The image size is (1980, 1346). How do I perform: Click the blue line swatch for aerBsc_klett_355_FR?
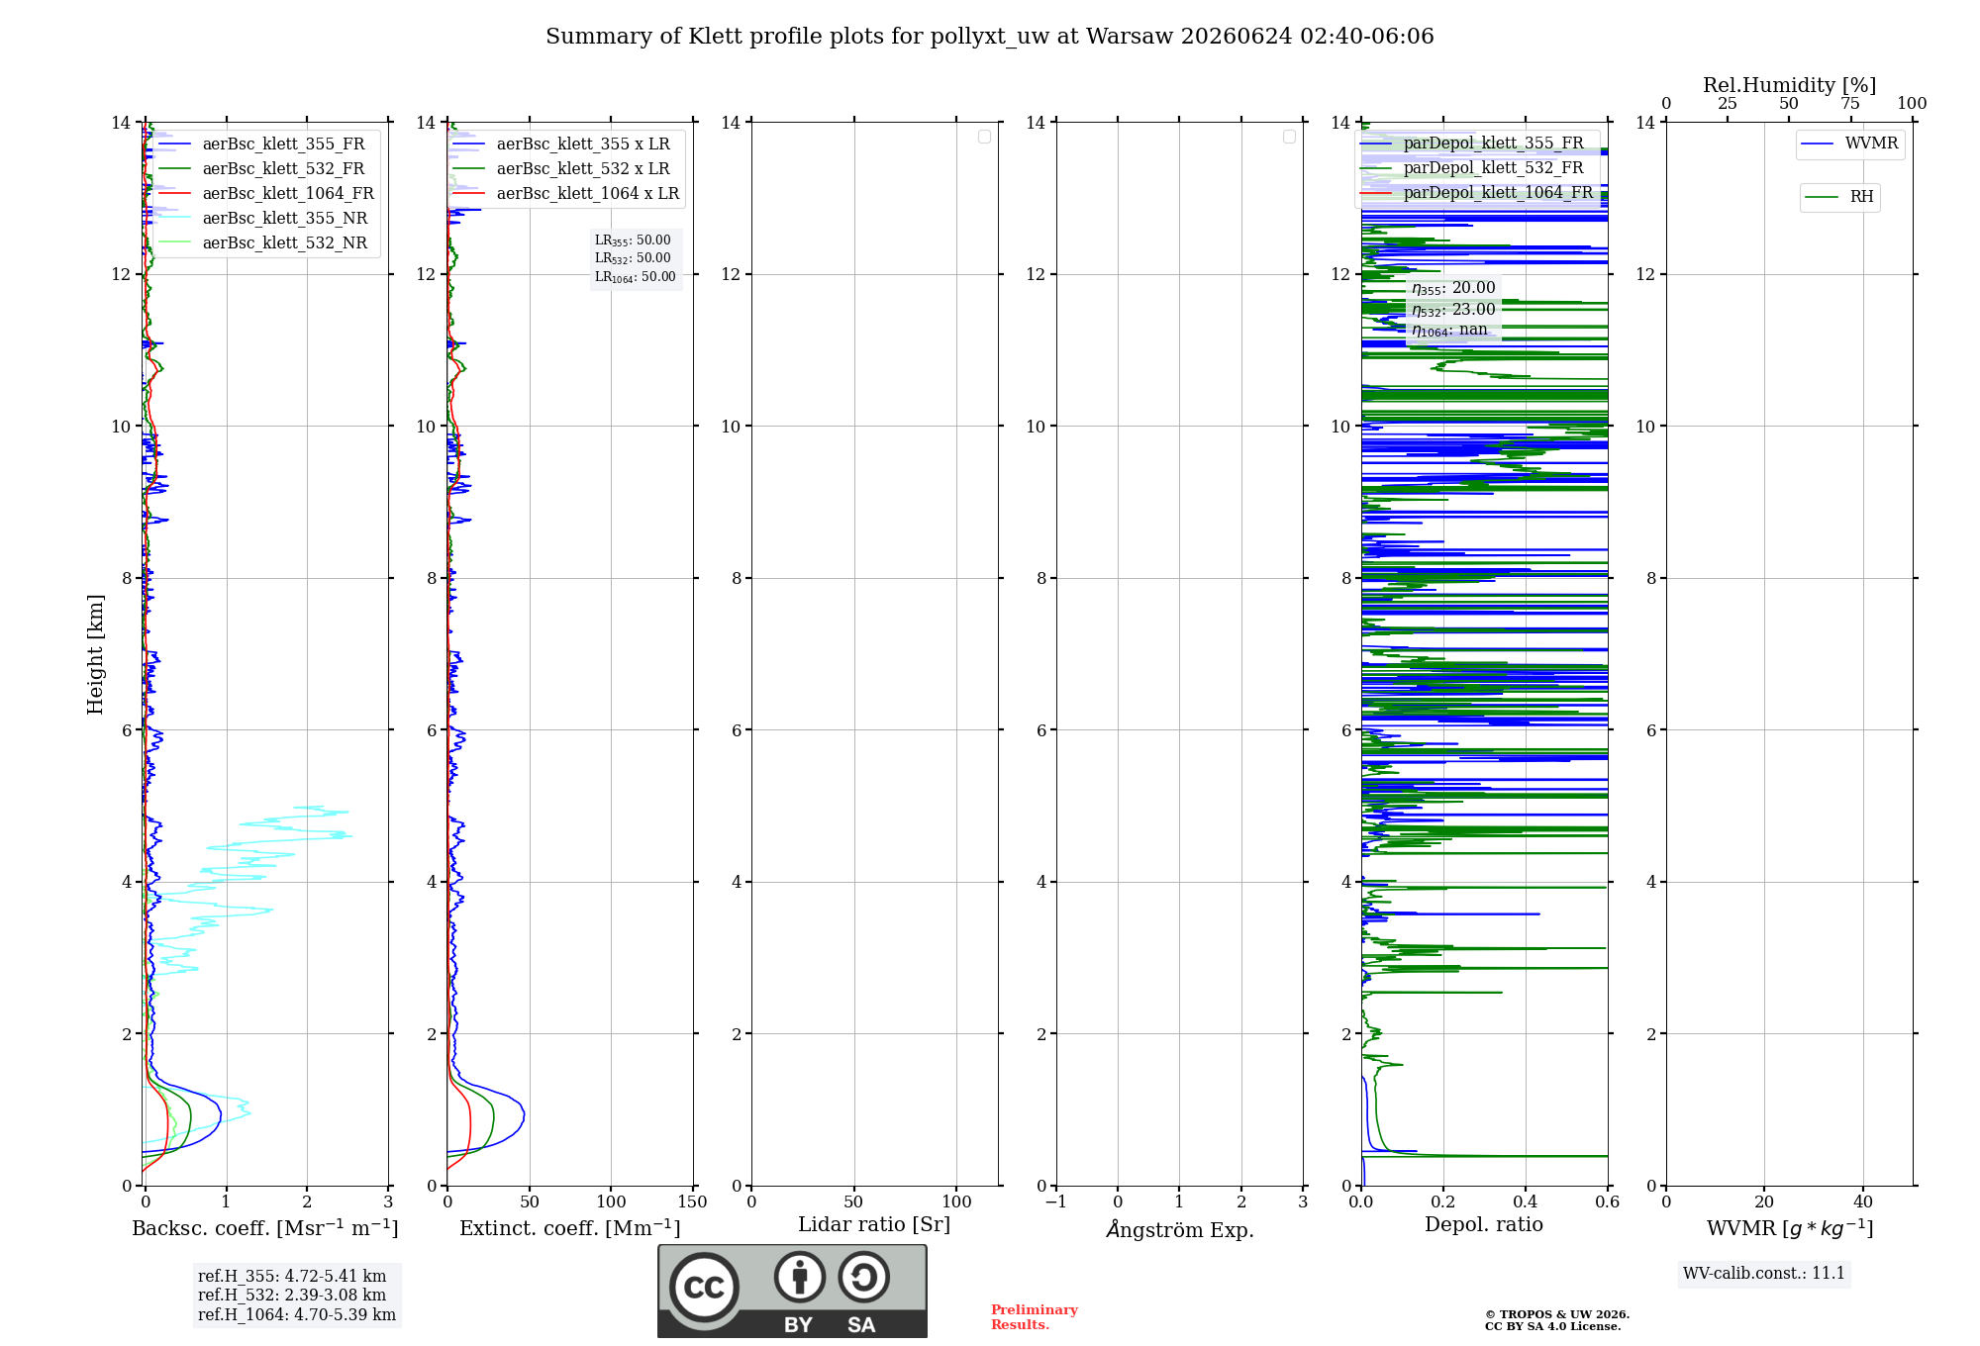(174, 144)
